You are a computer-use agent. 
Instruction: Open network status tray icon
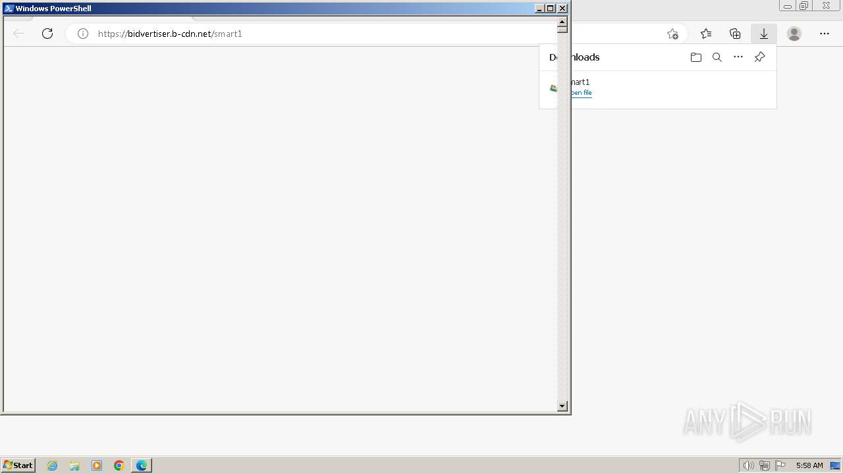point(765,465)
